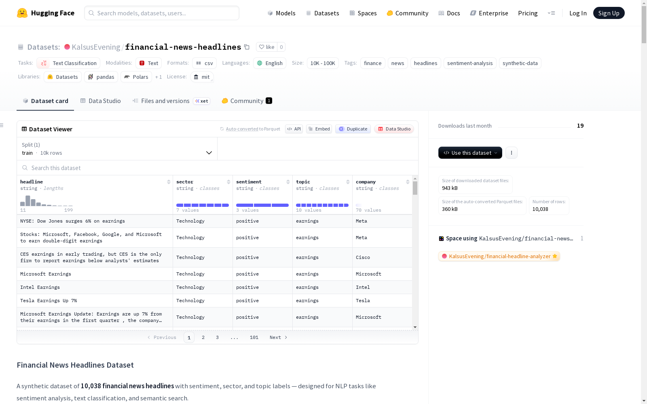Open the KalsusEvening profile link
Image resolution: width=647 pixels, height=404 pixels.
96,47
